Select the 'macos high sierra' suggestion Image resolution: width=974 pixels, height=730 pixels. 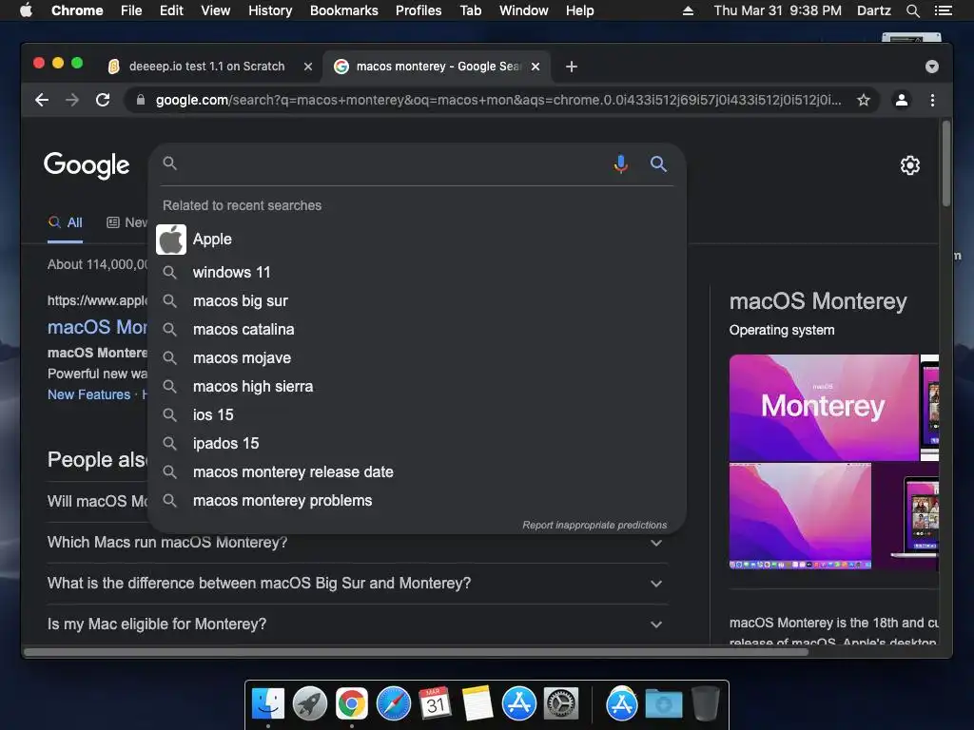(417, 387)
